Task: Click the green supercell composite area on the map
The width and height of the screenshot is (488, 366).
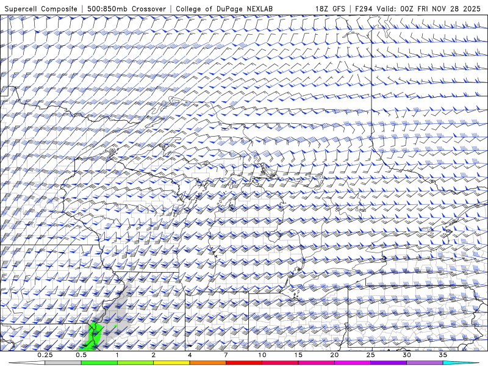Action: click(95, 336)
